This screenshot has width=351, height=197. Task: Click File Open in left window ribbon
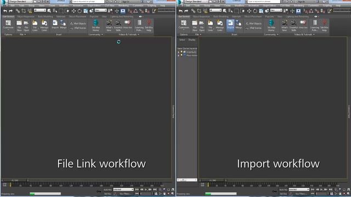[26, 26]
